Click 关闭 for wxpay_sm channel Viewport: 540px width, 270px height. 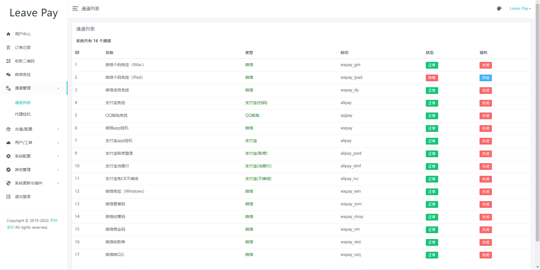coord(486,230)
